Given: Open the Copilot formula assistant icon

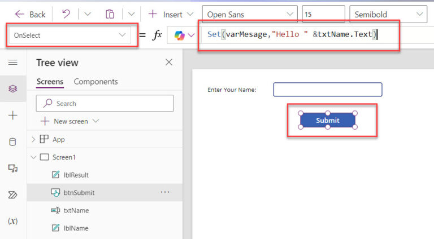Looking at the screenshot, I should pyautogui.click(x=179, y=36).
